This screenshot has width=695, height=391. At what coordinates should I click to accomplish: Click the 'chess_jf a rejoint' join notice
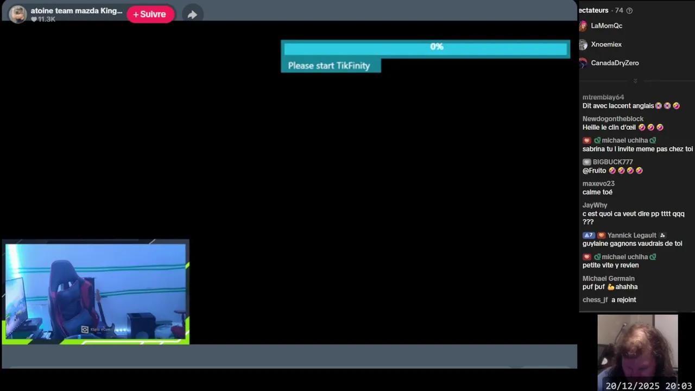coord(609,300)
